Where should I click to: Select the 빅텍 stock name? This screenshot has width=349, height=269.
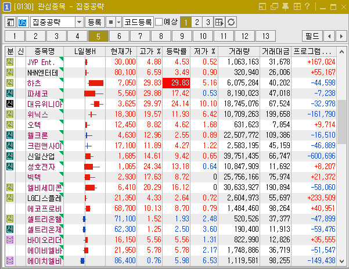coord(34,177)
